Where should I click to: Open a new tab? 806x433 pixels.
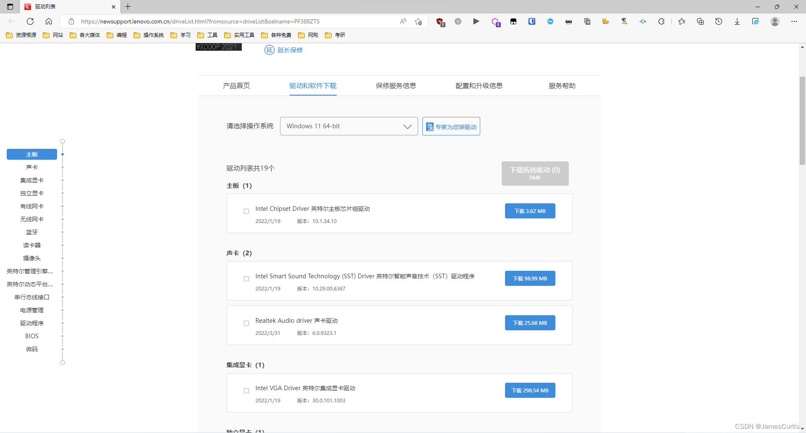tap(128, 7)
